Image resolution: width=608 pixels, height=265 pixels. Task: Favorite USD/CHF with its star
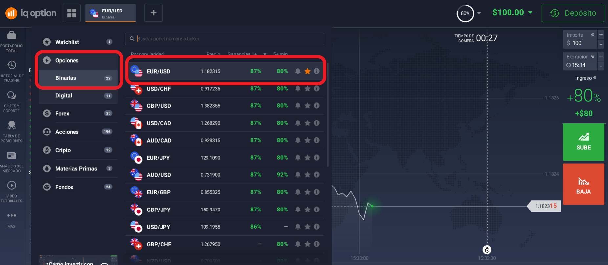point(307,89)
